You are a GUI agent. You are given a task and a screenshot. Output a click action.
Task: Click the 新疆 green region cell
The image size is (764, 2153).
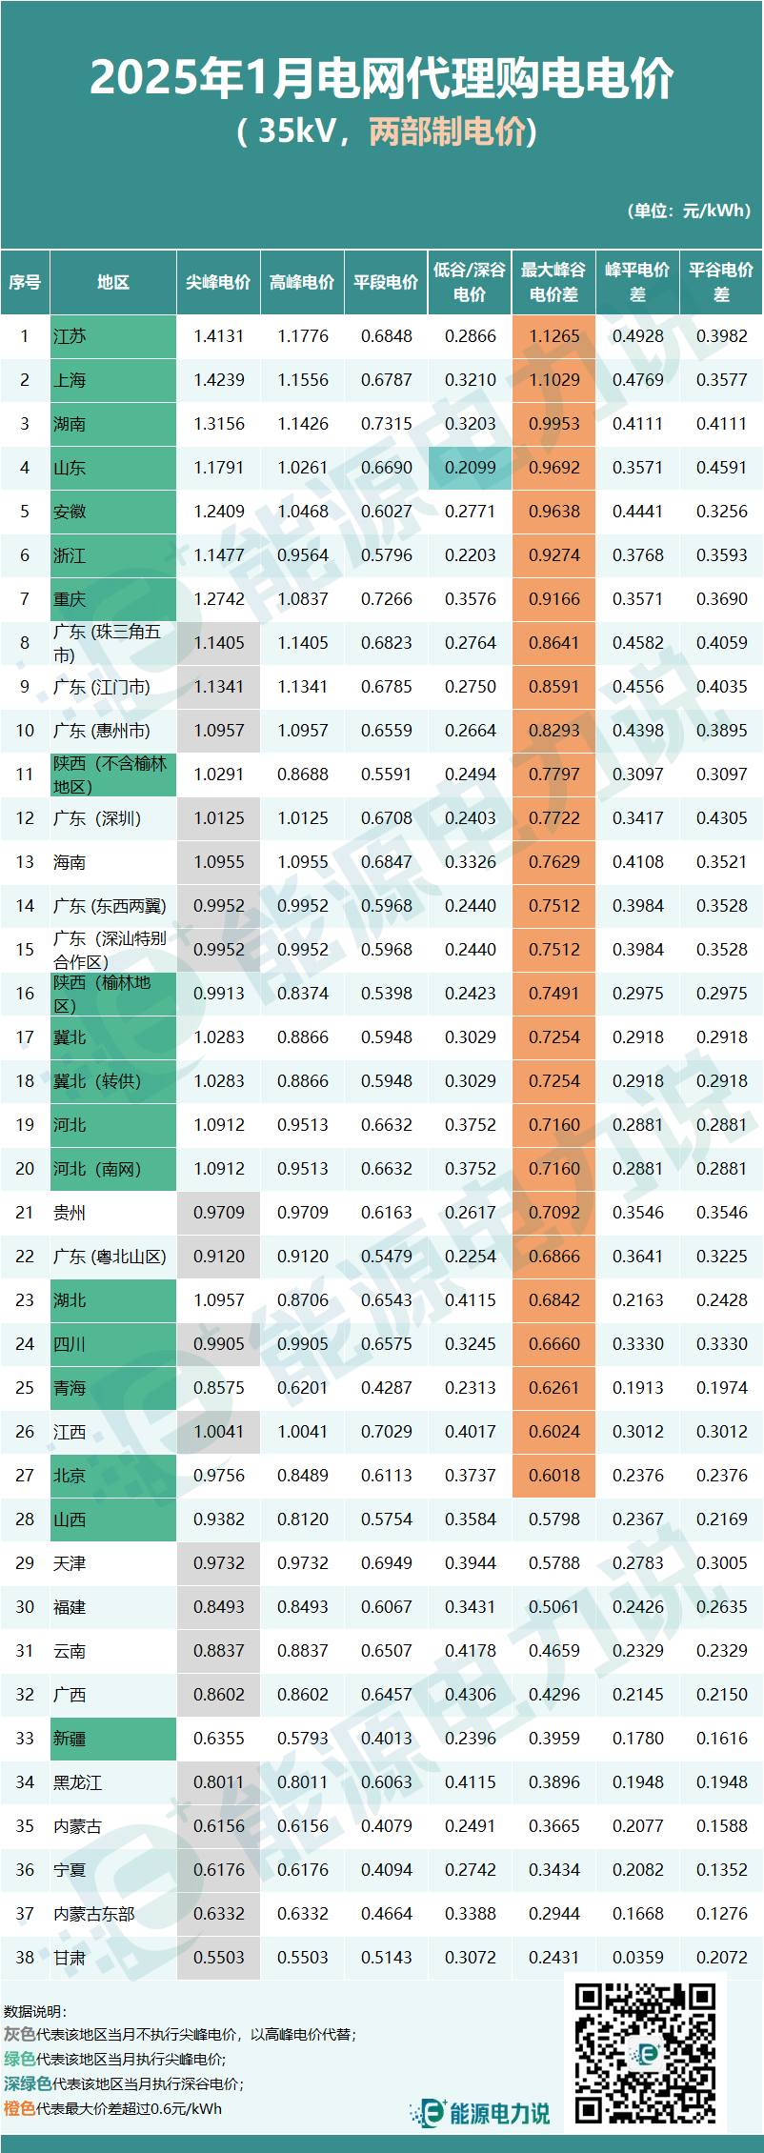(113, 1739)
